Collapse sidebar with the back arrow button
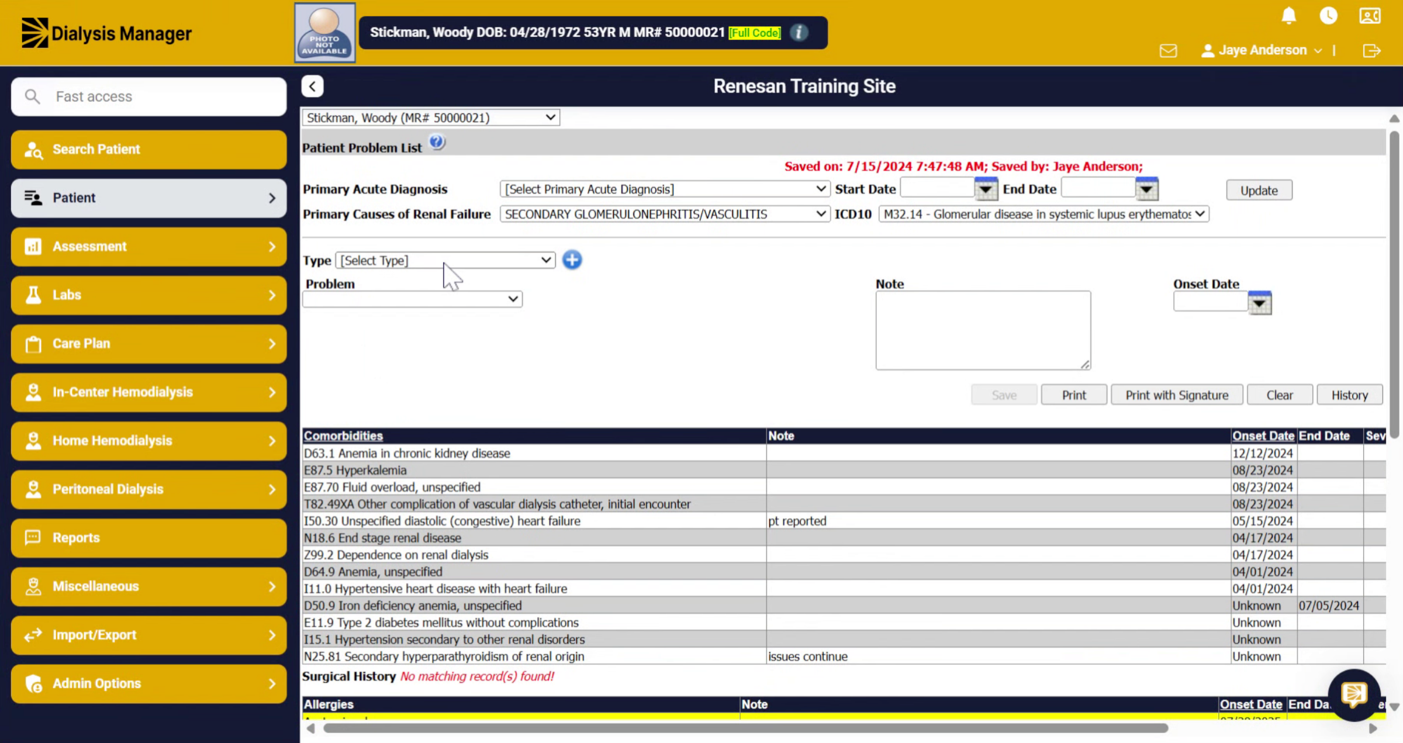This screenshot has width=1403, height=743. (x=313, y=87)
